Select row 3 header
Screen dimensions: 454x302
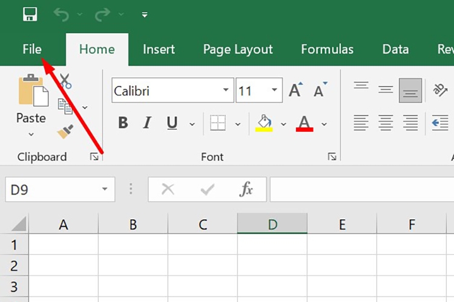[14, 286]
